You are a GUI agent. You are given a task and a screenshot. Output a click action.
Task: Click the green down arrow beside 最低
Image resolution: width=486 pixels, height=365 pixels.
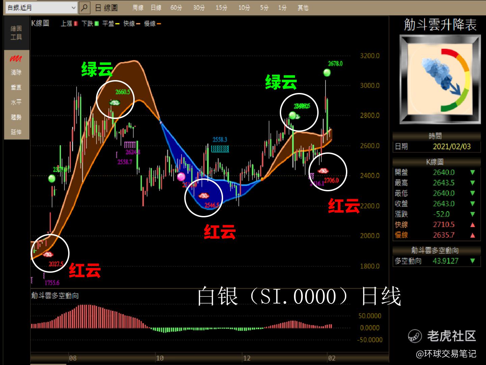tap(473, 193)
